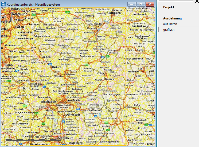199x147 pixels.
Task: Click the application icon in the title bar
Action: pyautogui.click(x=3, y=5)
